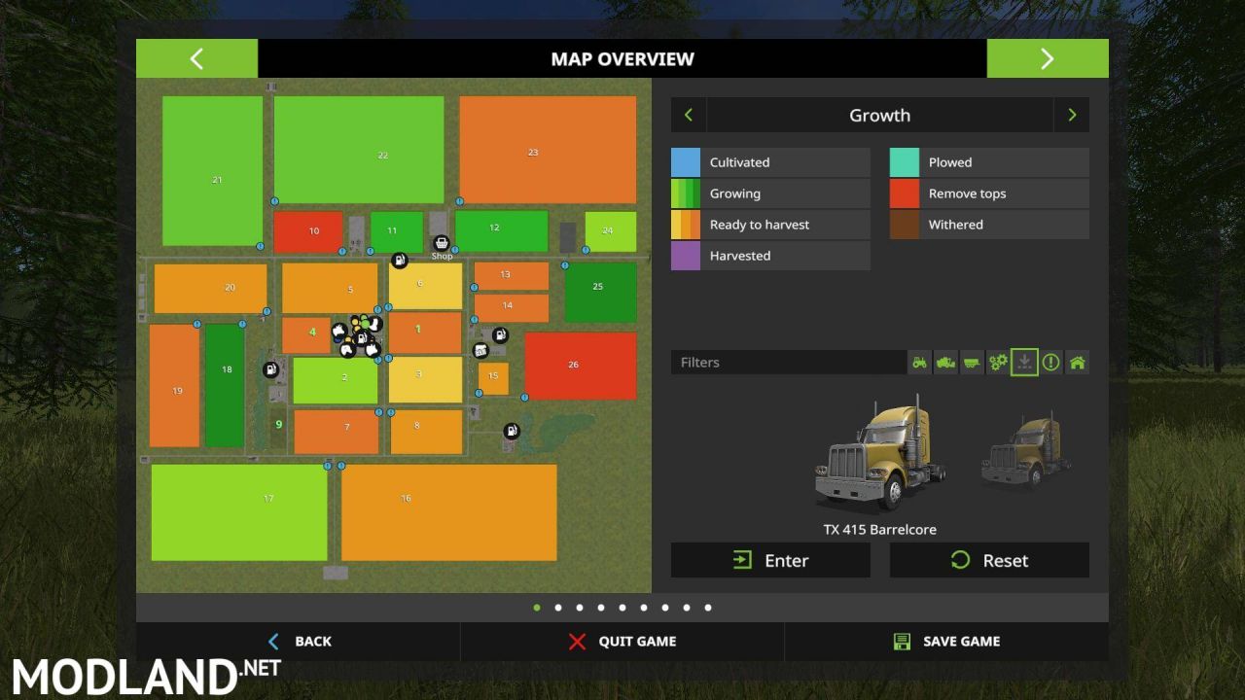Toggle the trailer filter icon
Viewport: 1245px width, 700px height.
tap(972, 363)
